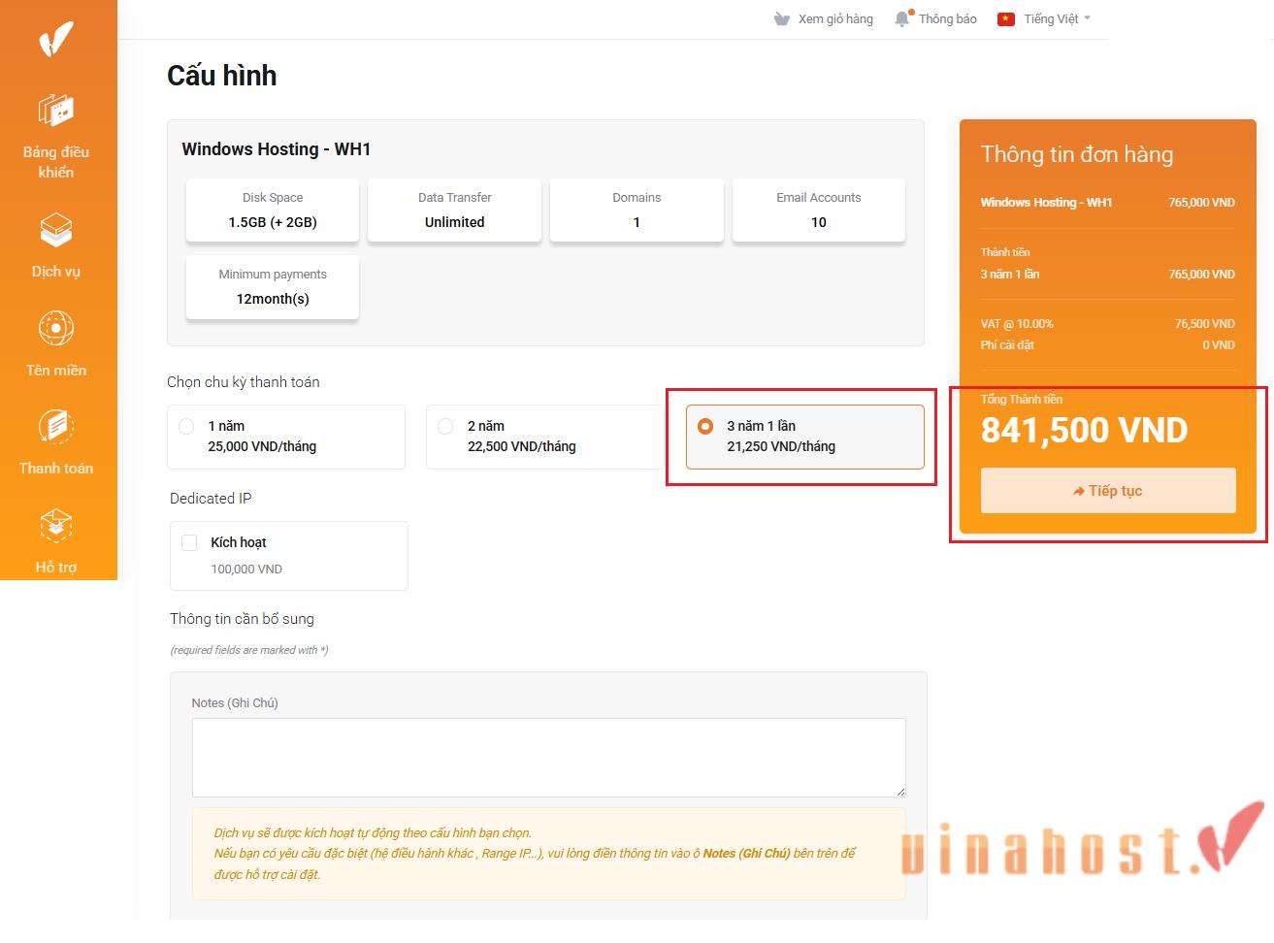Open Xem giỏ hàng link
Image resolution: width=1274 pixels, height=943 pixels.
pyautogui.click(x=835, y=19)
